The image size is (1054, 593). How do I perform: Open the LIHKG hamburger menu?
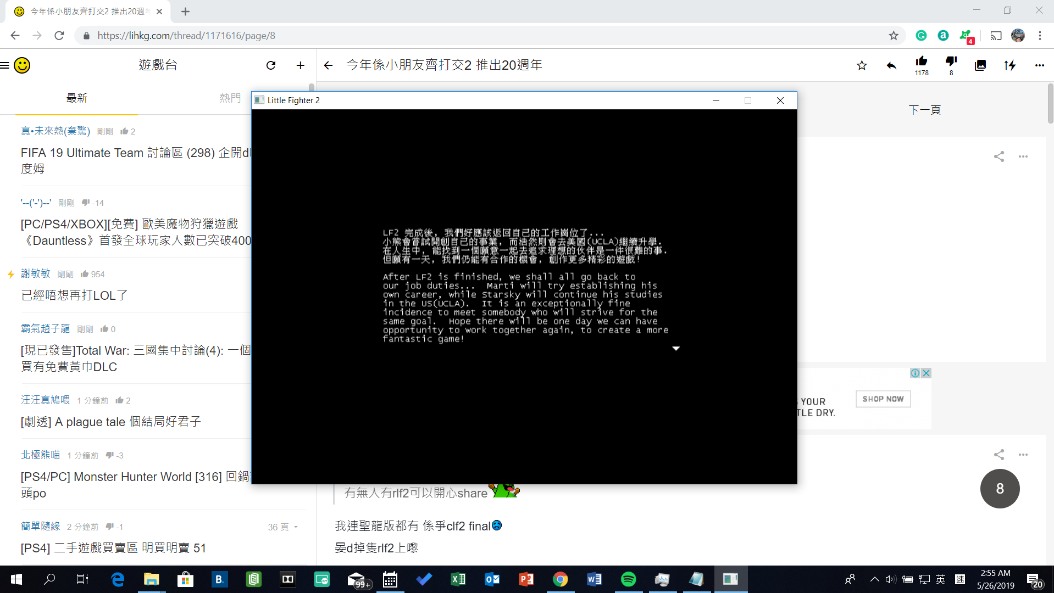point(5,65)
